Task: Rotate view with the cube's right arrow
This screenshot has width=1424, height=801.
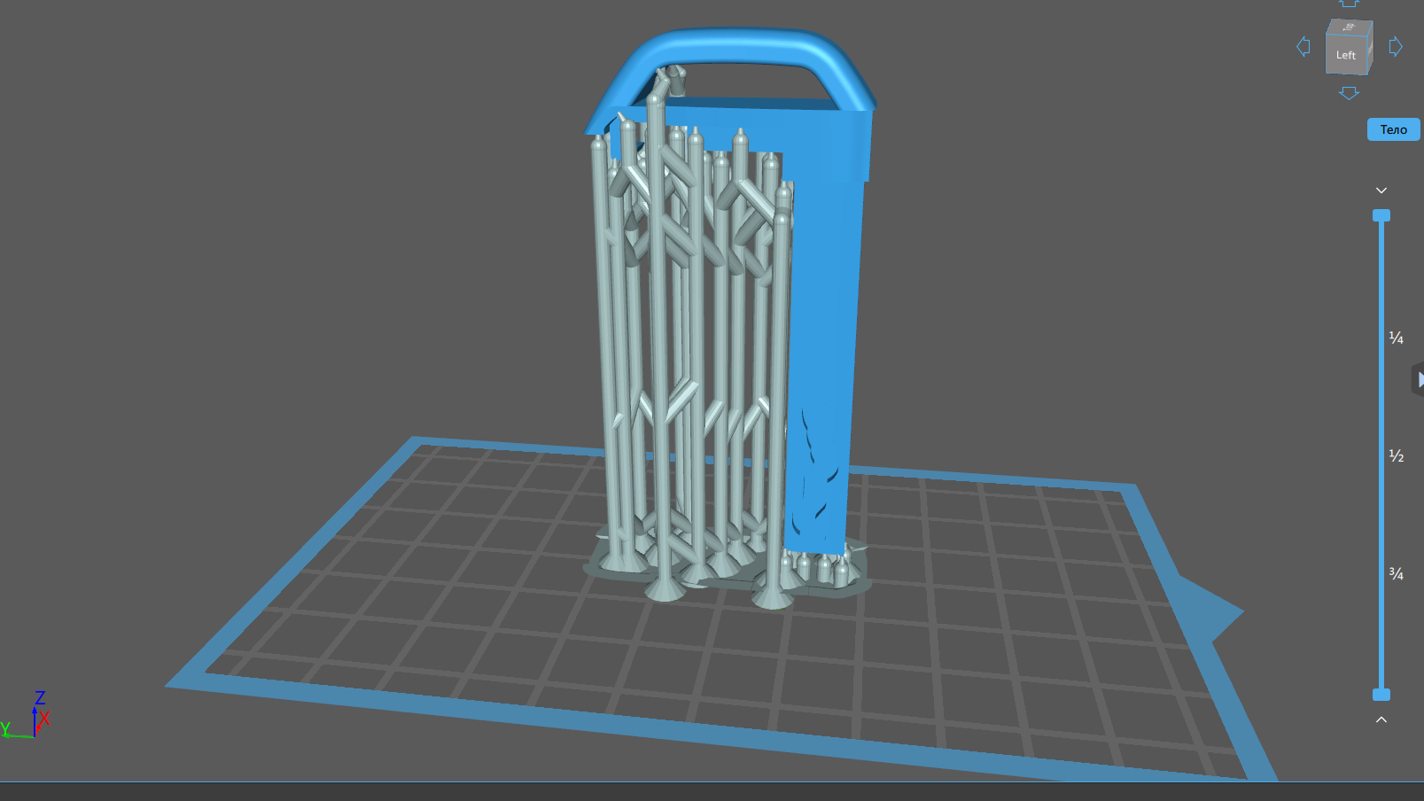Action: coord(1396,46)
